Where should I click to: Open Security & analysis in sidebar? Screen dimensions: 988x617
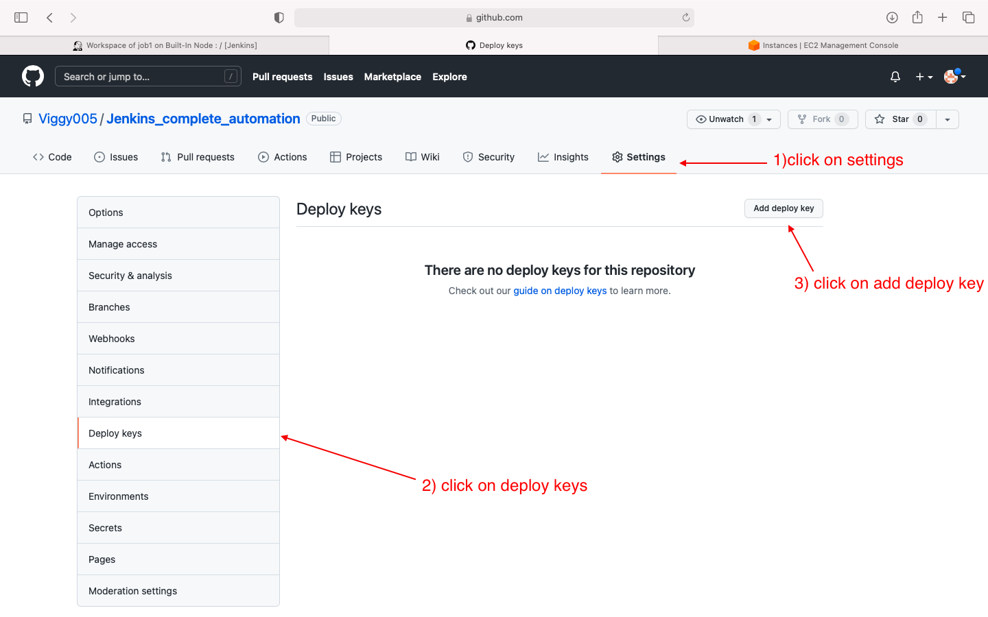(178, 276)
